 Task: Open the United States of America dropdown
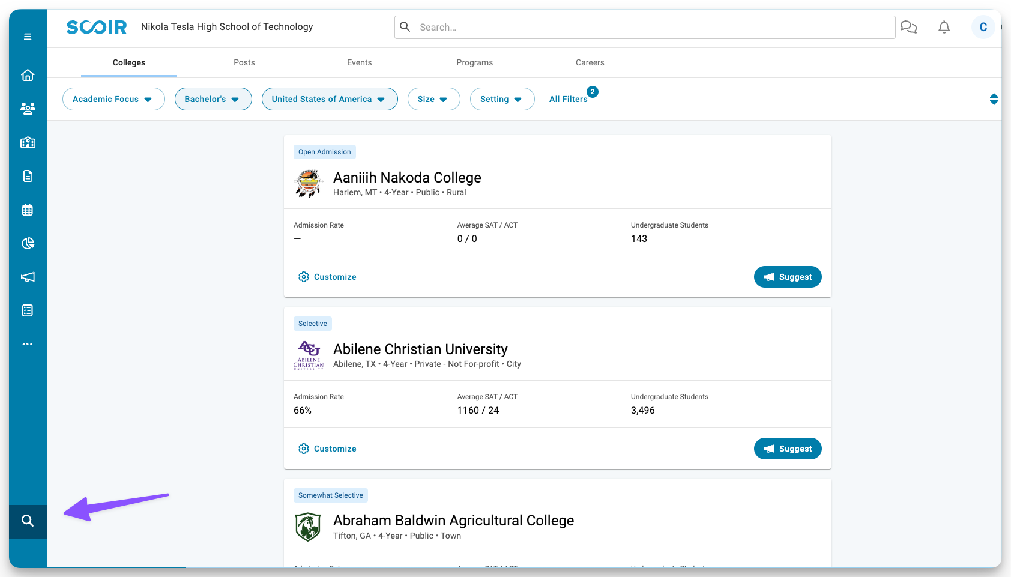coord(330,99)
